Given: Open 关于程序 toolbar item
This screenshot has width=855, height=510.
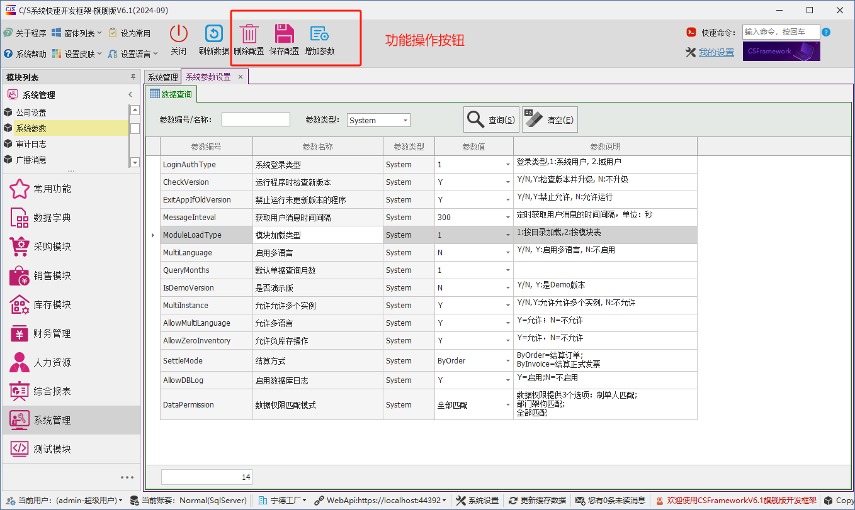Looking at the screenshot, I should tap(25, 33).
